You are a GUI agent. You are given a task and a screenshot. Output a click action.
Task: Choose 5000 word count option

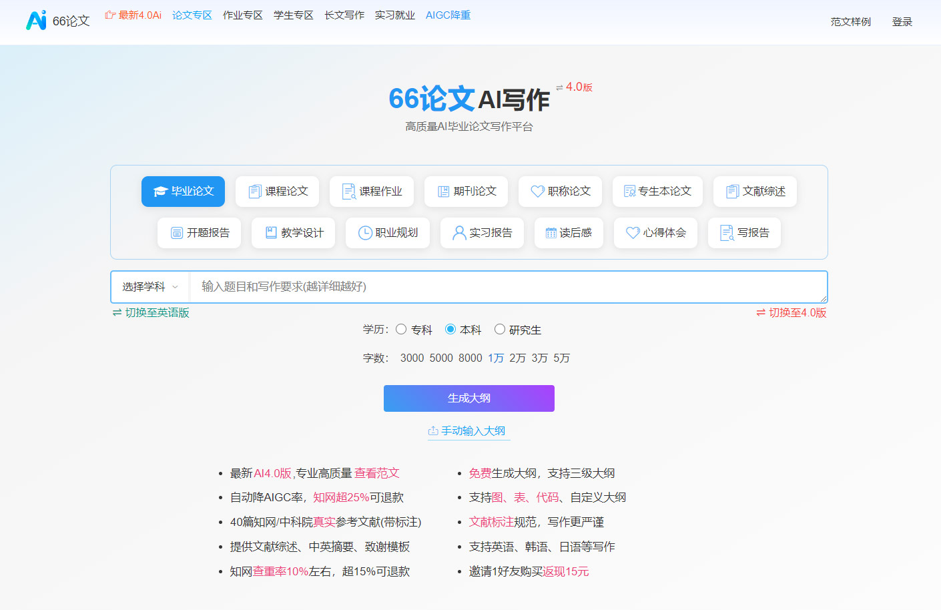click(x=441, y=358)
